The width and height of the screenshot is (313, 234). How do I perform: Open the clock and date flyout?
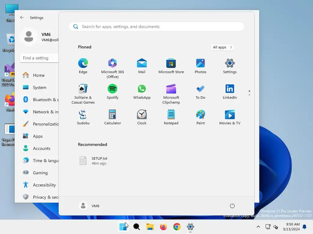click(x=291, y=227)
